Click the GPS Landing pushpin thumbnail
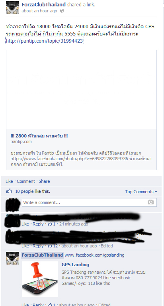The height and width of the screenshot is (306, 164). point(40,279)
